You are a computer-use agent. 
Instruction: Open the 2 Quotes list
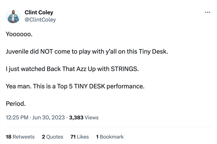[x=53, y=137]
